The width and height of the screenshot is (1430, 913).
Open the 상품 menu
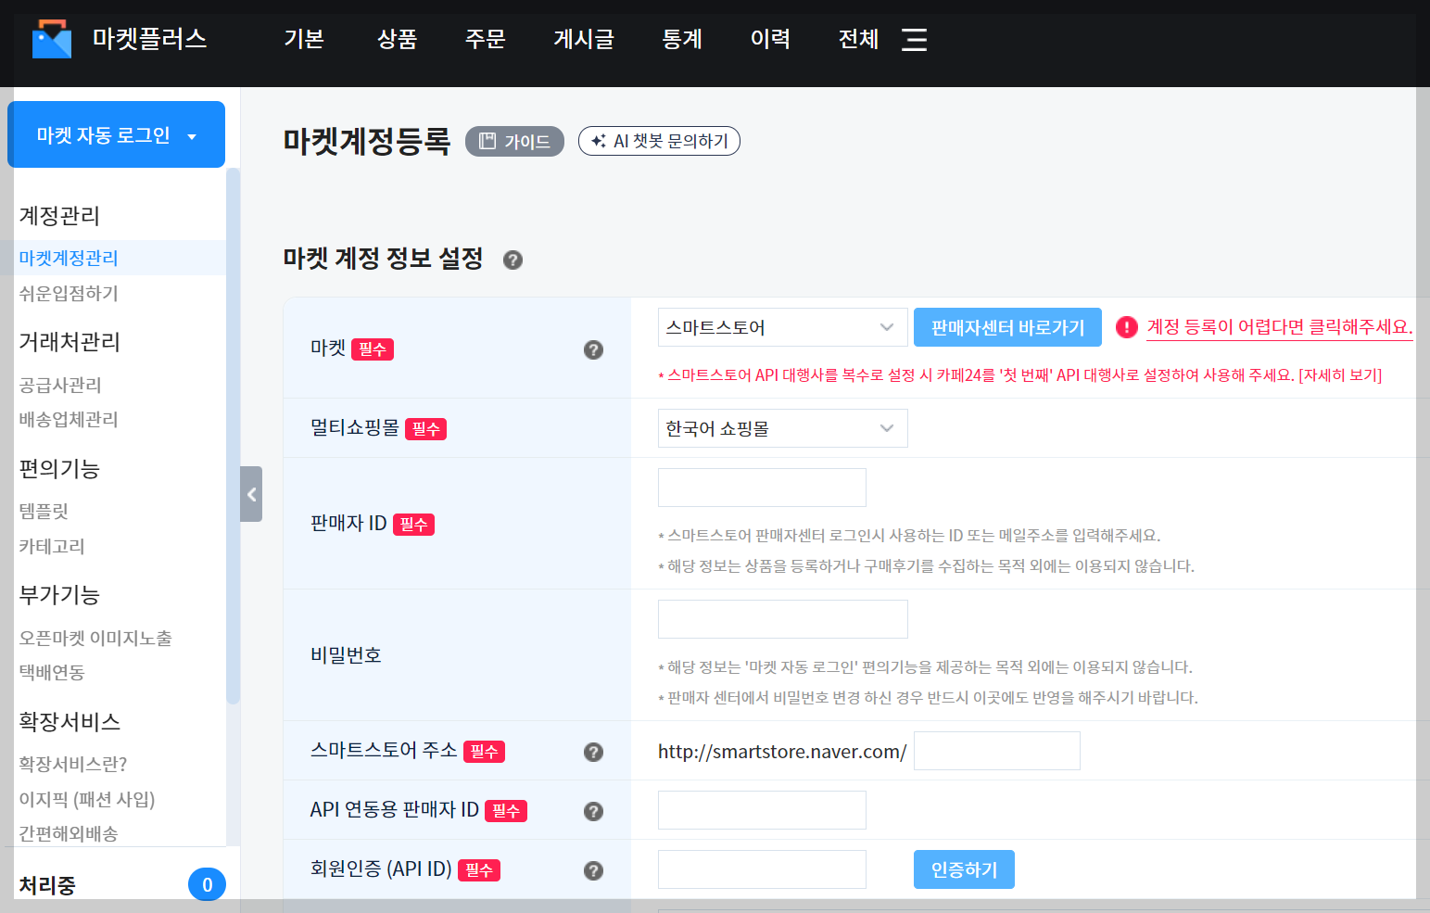[x=397, y=39]
